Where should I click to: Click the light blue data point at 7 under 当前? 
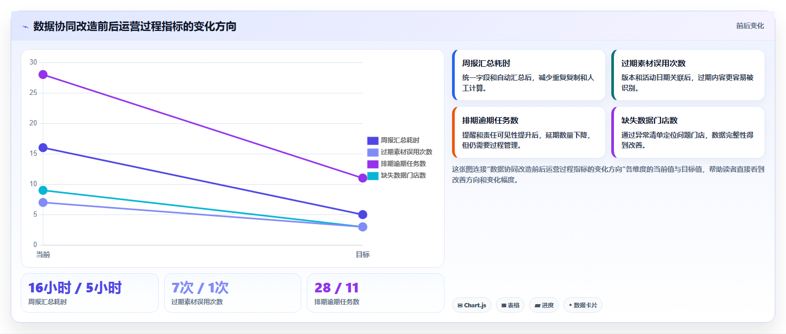43,203
